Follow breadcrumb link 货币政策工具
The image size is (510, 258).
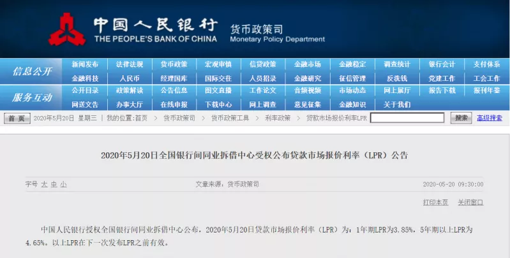point(230,118)
